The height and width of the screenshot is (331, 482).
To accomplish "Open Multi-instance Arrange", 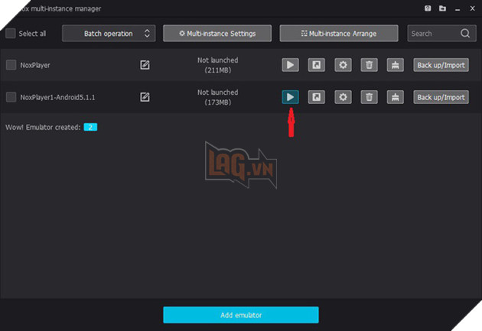I will click(x=339, y=33).
